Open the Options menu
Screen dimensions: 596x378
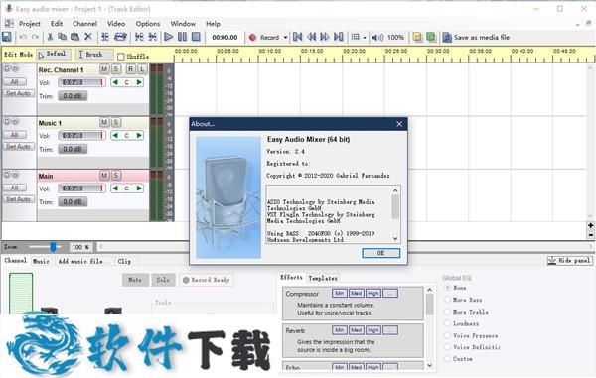click(x=148, y=24)
